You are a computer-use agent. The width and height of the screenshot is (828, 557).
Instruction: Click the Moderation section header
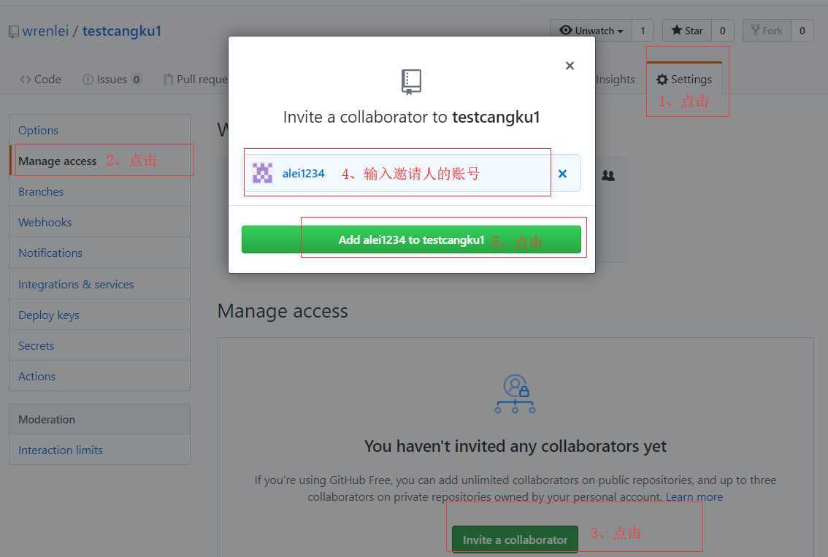[100, 420]
